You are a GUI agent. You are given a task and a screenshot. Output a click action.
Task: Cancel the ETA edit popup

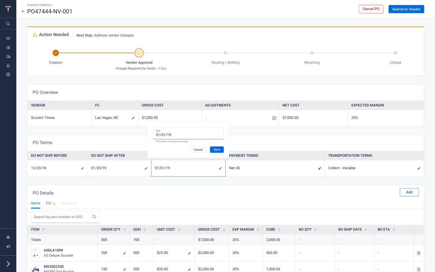pos(198,150)
